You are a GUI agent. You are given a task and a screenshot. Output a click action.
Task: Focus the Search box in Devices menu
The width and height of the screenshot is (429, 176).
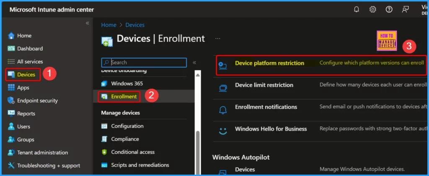pos(144,63)
